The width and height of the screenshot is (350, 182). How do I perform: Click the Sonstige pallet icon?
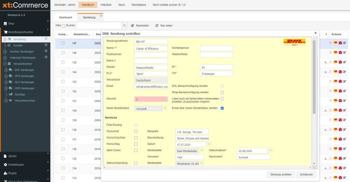[x=11, y=94]
